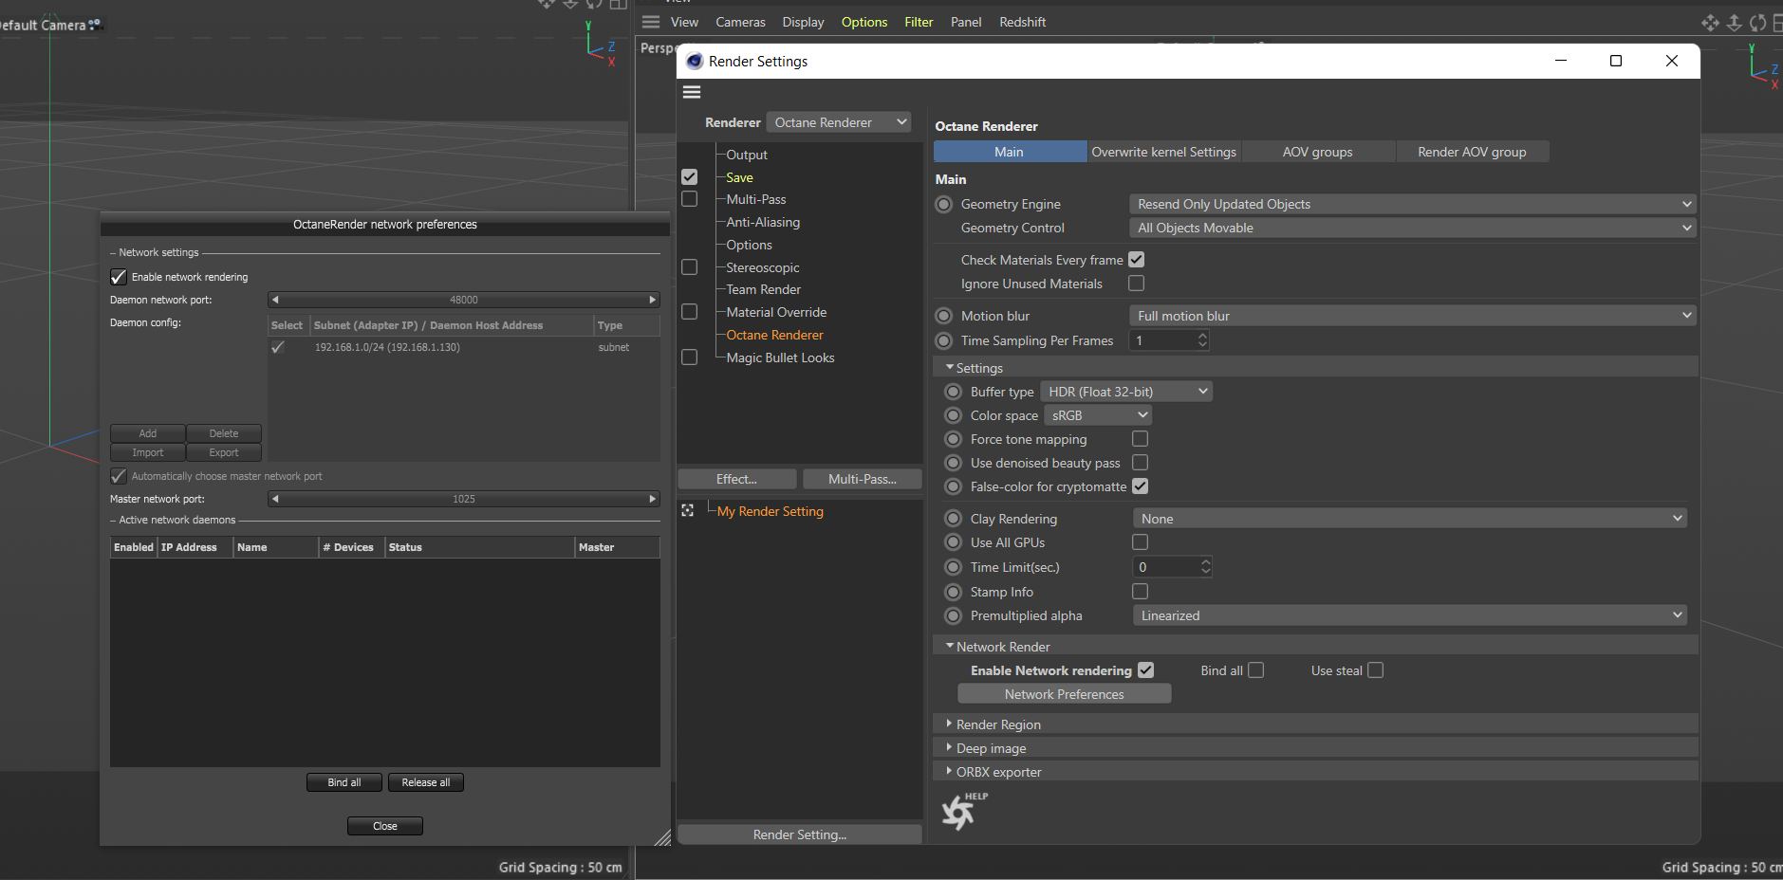Click the left arrow of Daemon network port
This screenshot has width=1783, height=880.
coord(275,300)
